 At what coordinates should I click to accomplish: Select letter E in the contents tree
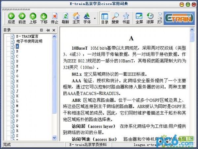(17, 66)
